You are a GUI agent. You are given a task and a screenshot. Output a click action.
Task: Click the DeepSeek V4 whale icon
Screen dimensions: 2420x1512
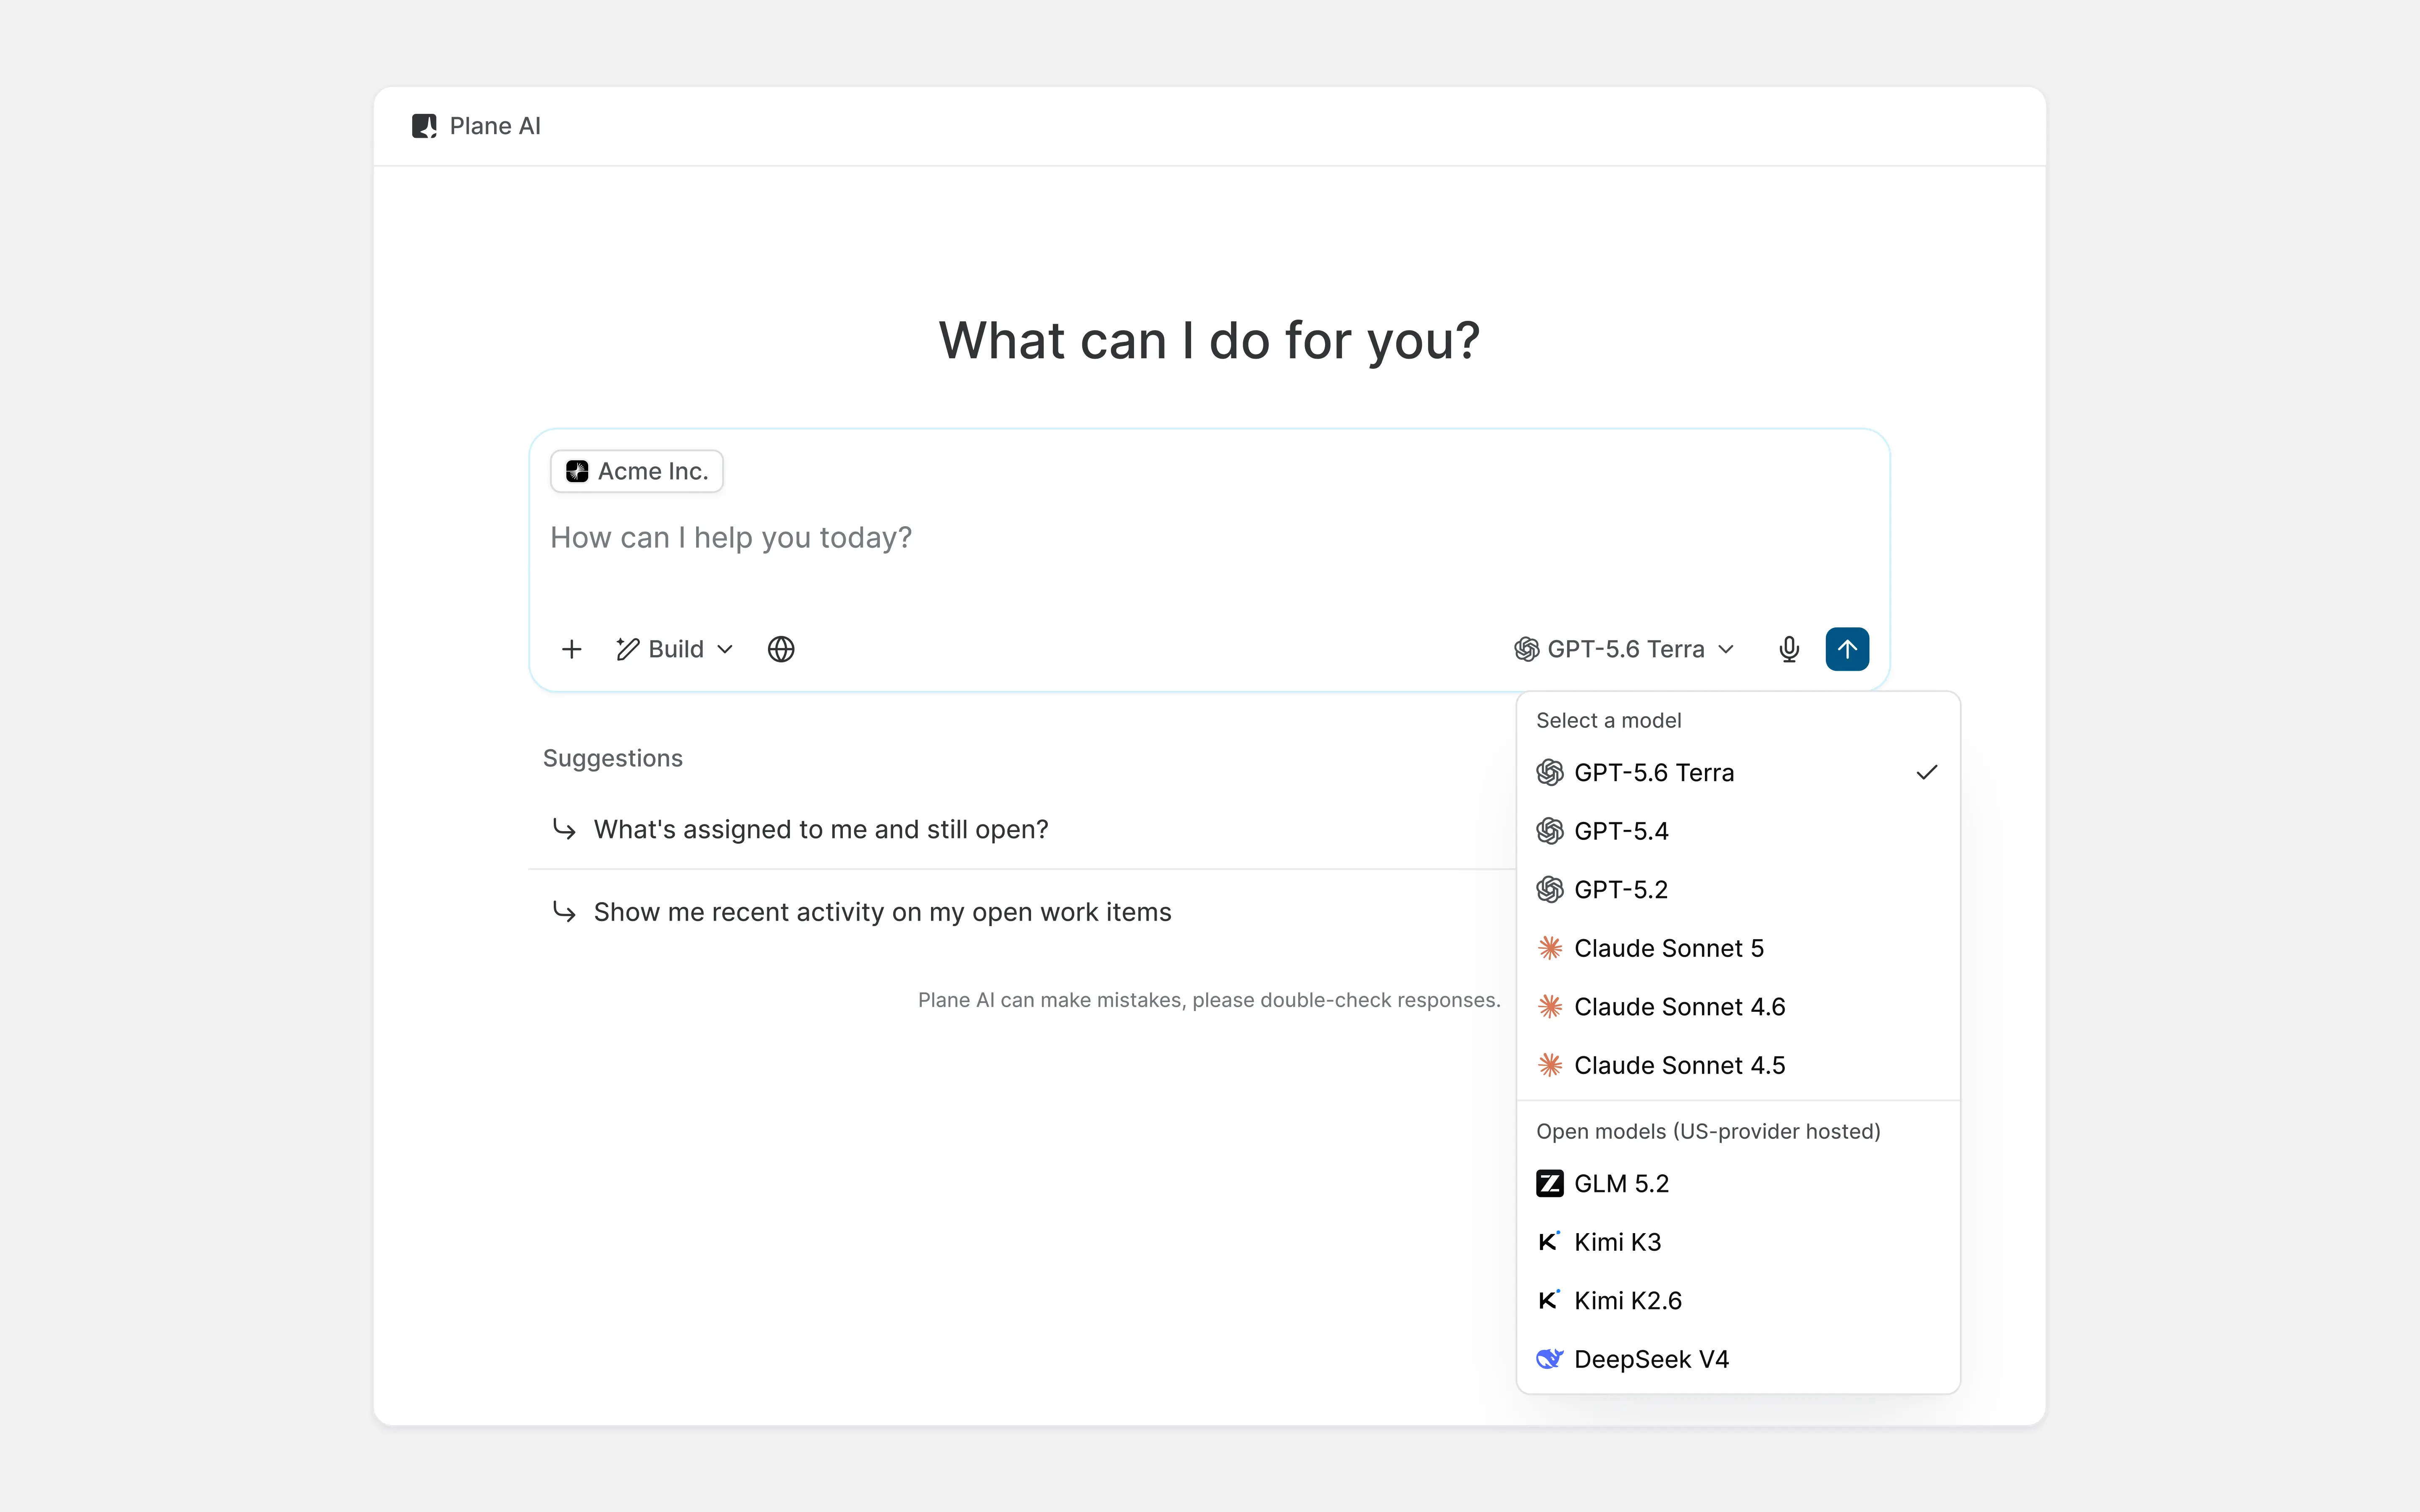pos(1550,1359)
